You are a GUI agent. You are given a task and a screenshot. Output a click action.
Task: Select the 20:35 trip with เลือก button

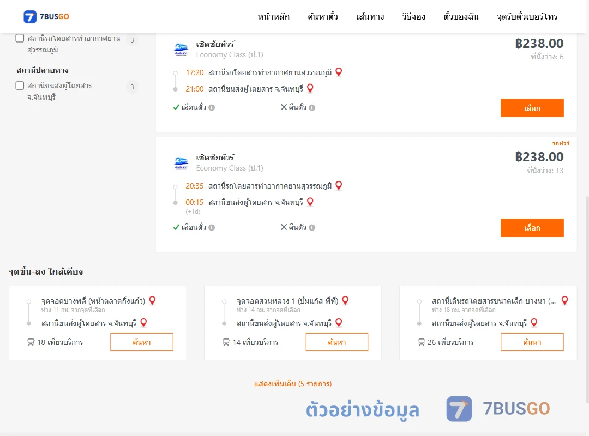point(532,228)
